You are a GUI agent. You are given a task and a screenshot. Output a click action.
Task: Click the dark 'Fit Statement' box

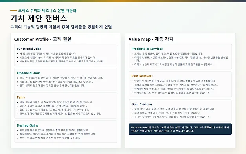point(180,129)
